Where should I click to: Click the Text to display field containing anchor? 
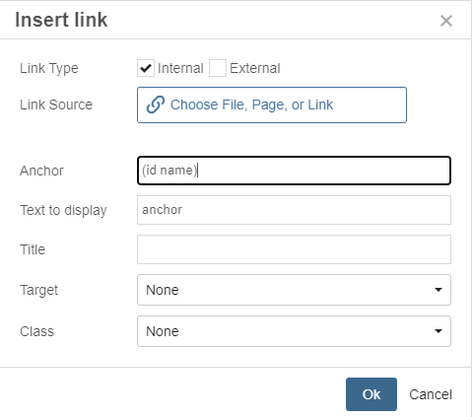[294, 210]
